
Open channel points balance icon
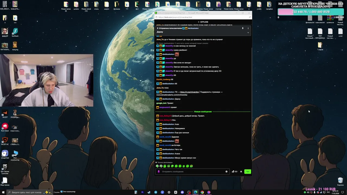234,171
